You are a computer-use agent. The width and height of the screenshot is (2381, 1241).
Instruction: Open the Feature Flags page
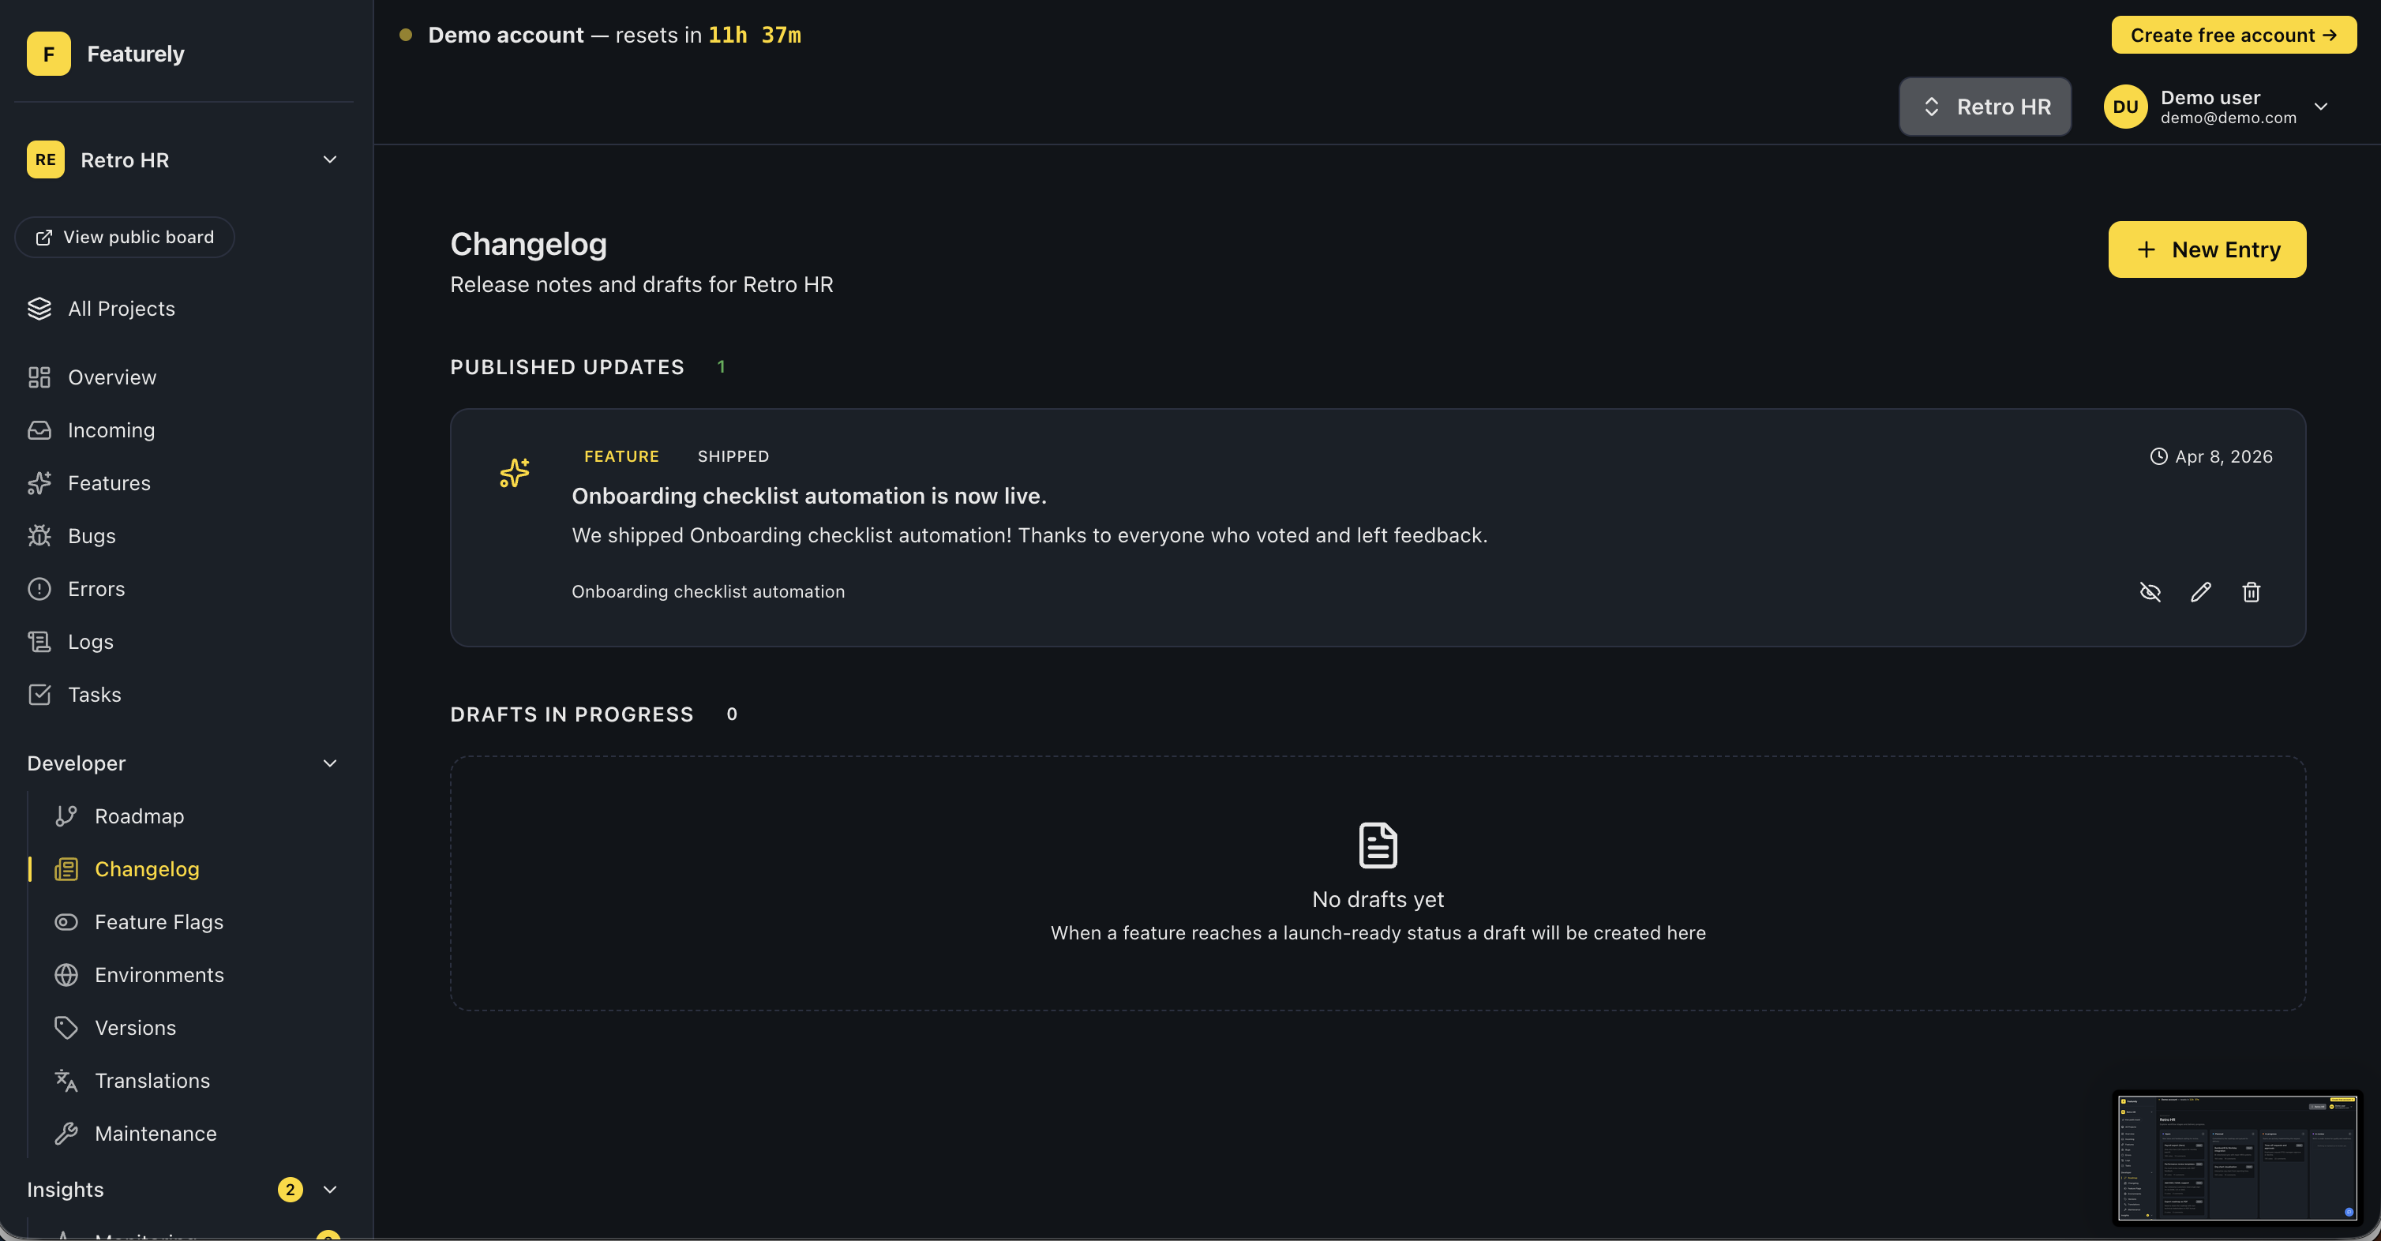(158, 921)
